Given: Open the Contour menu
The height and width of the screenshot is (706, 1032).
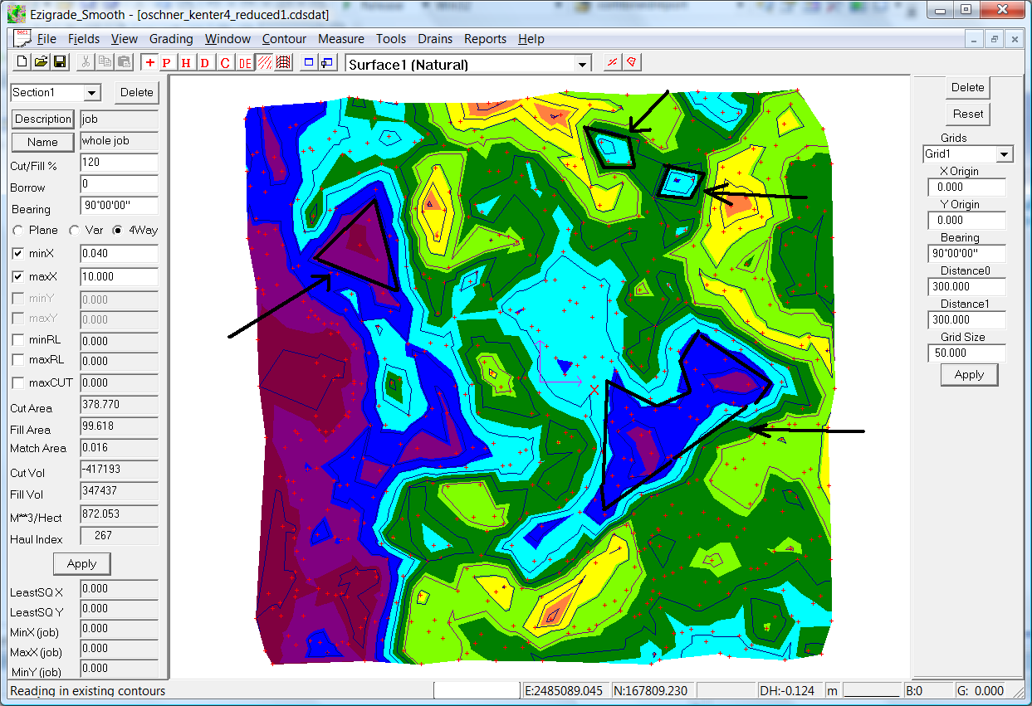Looking at the screenshot, I should [x=284, y=39].
